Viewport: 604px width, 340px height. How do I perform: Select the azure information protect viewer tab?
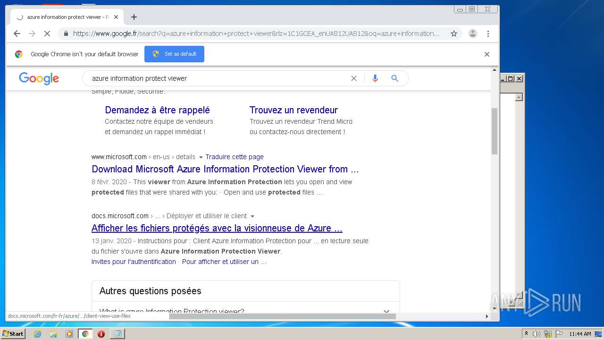tap(67, 17)
